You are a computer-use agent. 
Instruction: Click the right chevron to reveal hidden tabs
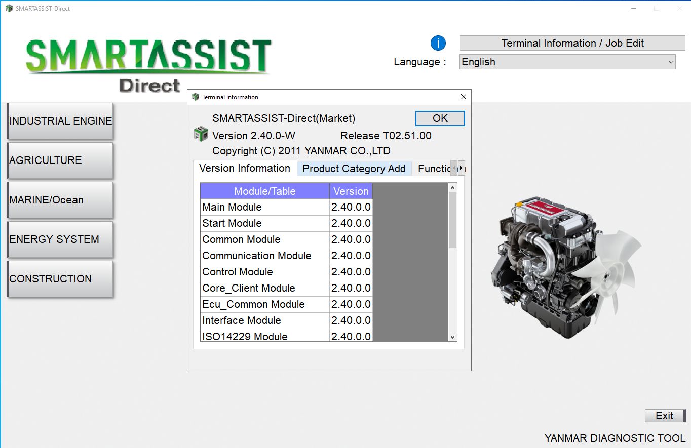click(462, 168)
